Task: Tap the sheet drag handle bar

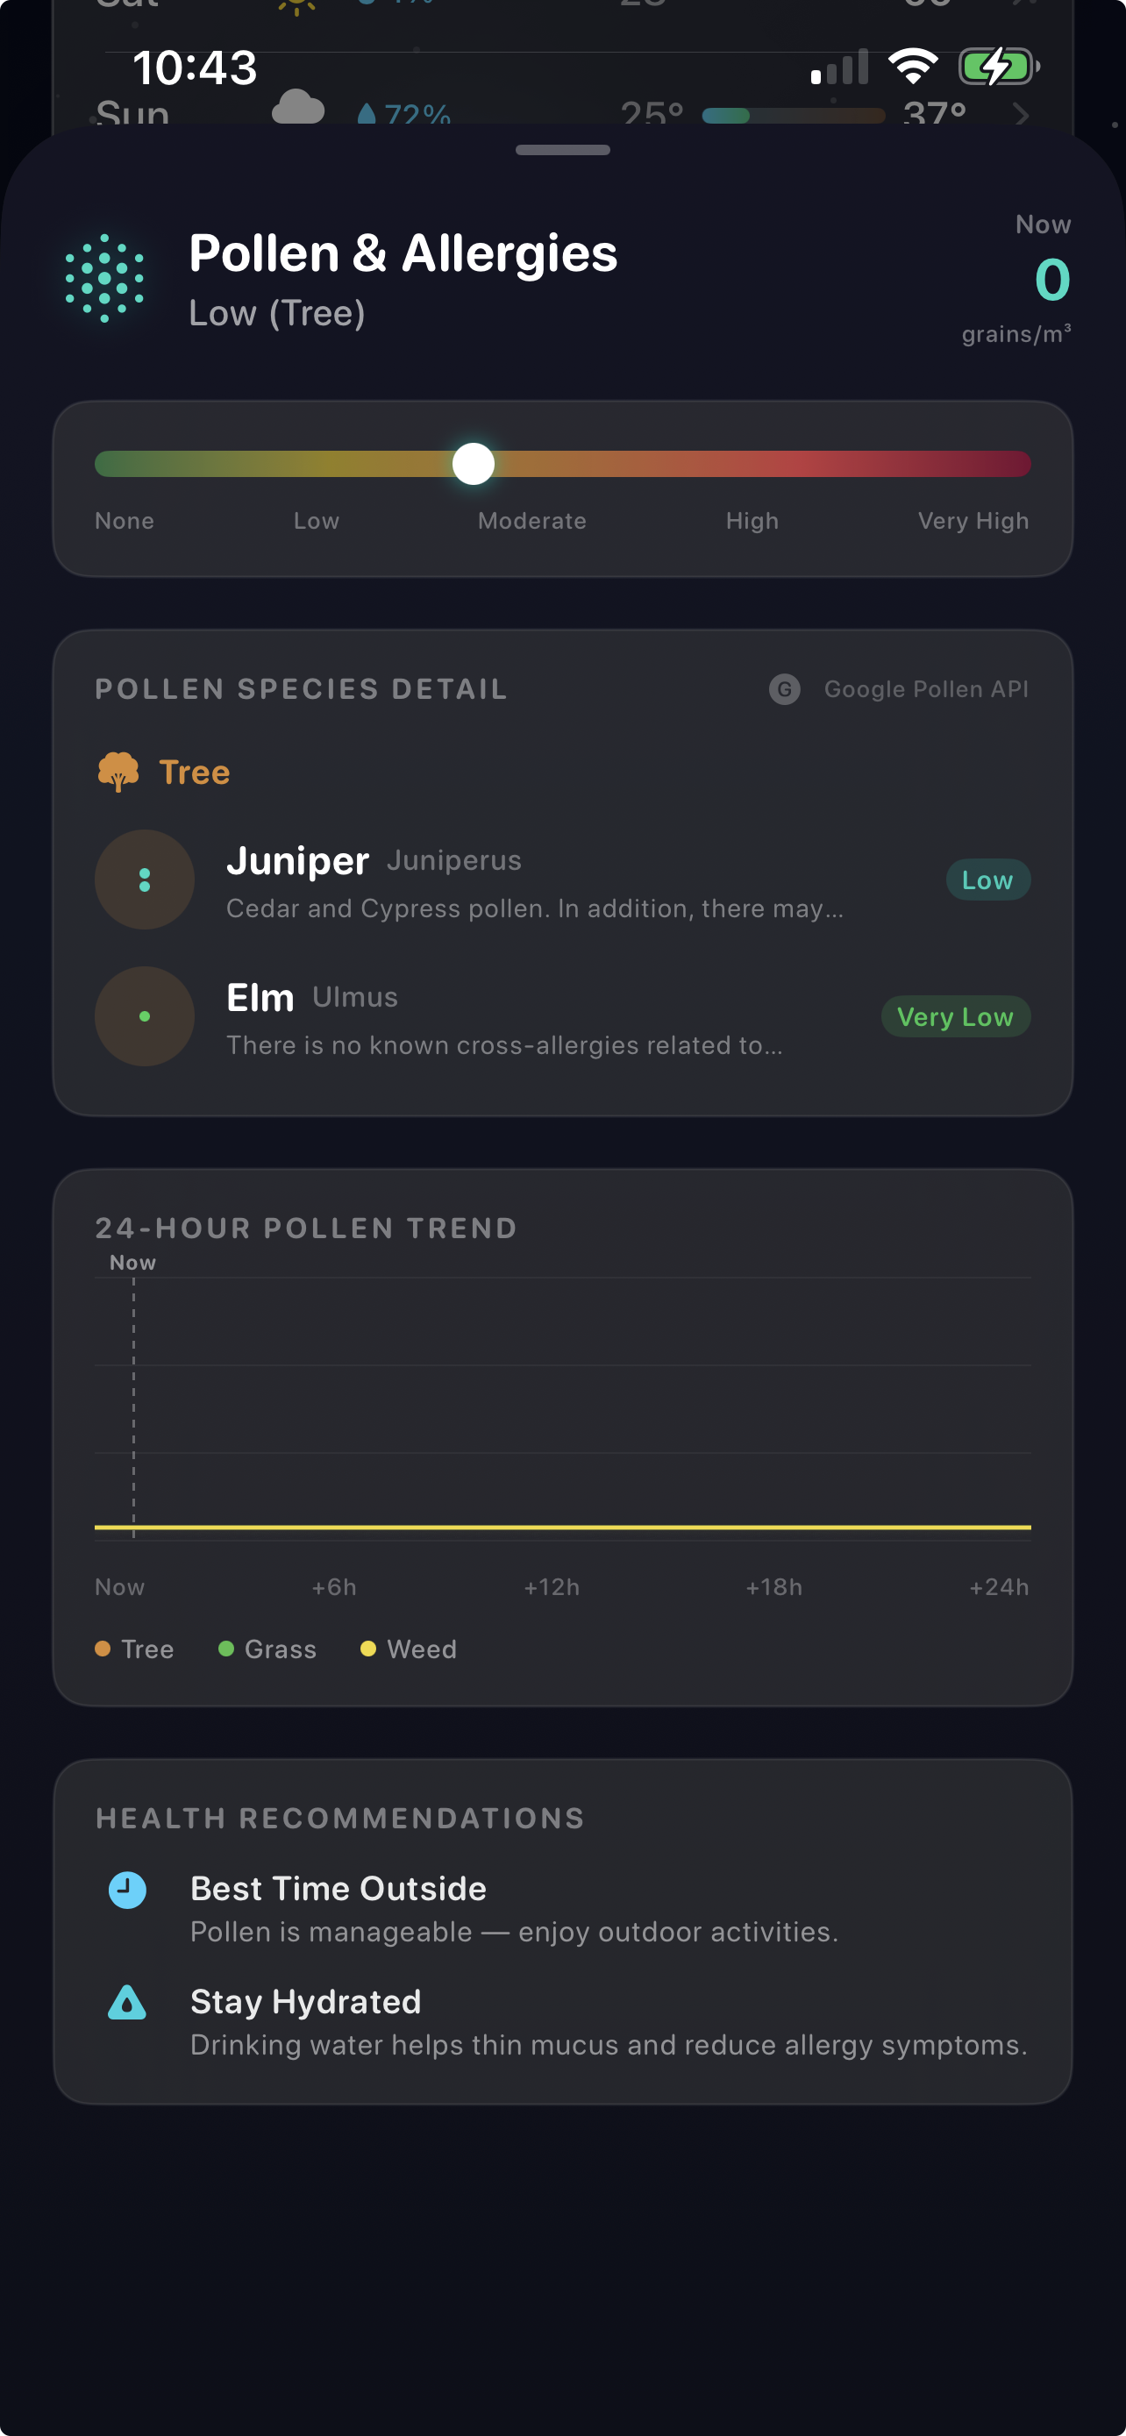Action: [x=562, y=150]
